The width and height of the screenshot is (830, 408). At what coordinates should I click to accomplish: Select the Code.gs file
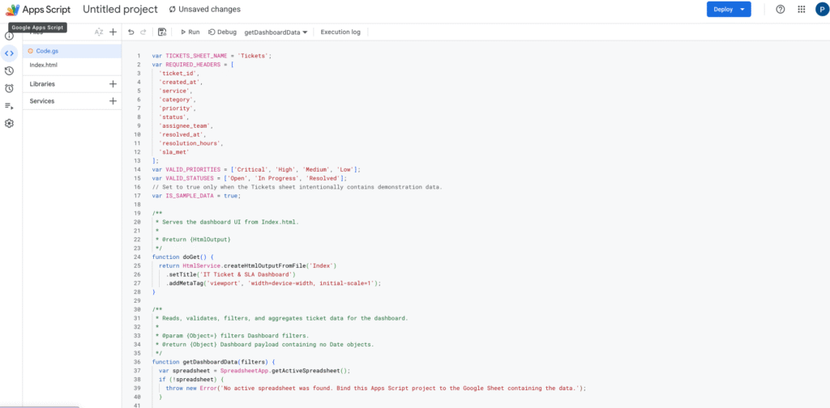[72, 51]
